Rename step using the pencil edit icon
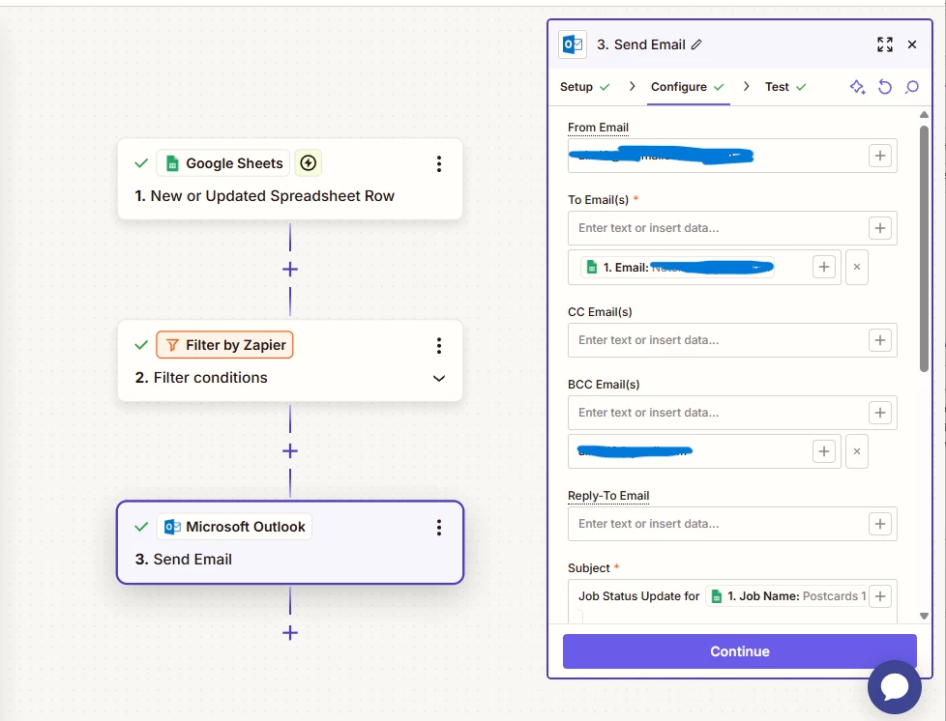Image resolution: width=946 pixels, height=721 pixels. point(696,44)
